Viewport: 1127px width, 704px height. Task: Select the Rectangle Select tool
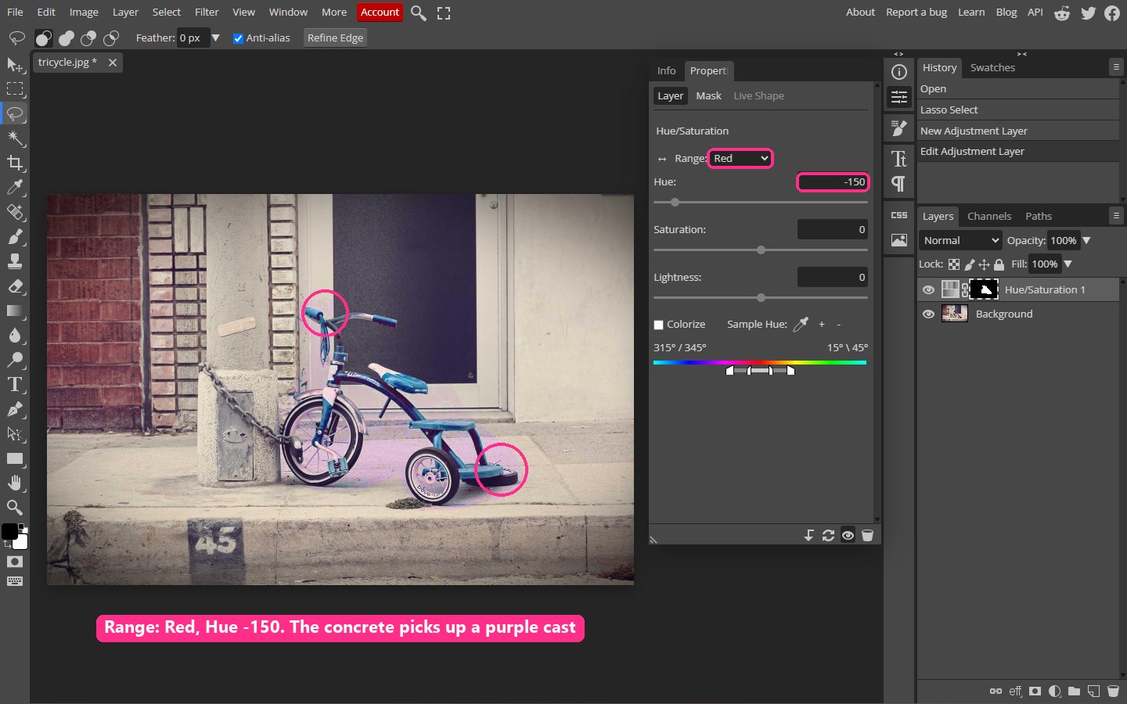[x=15, y=88]
